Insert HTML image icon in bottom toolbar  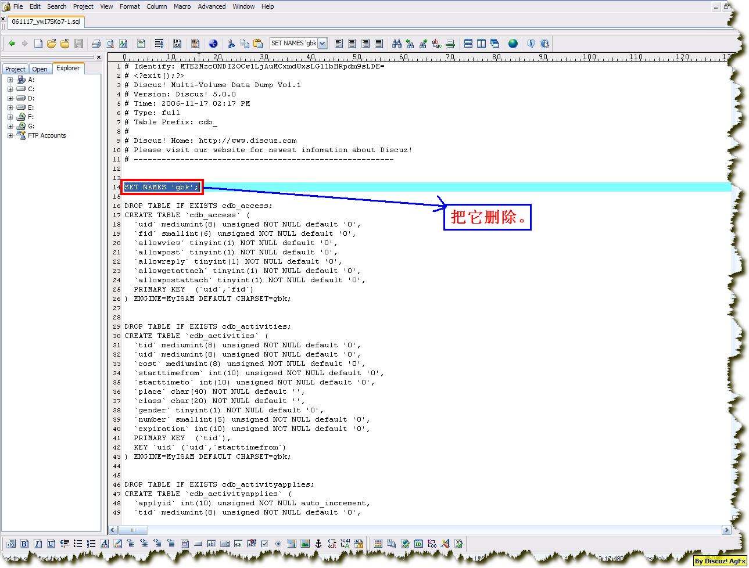[304, 544]
